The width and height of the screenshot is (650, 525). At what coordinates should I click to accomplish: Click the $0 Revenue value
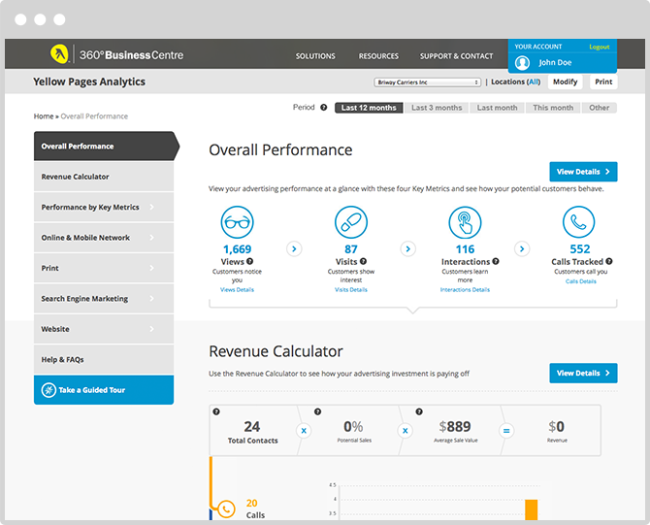(x=556, y=426)
